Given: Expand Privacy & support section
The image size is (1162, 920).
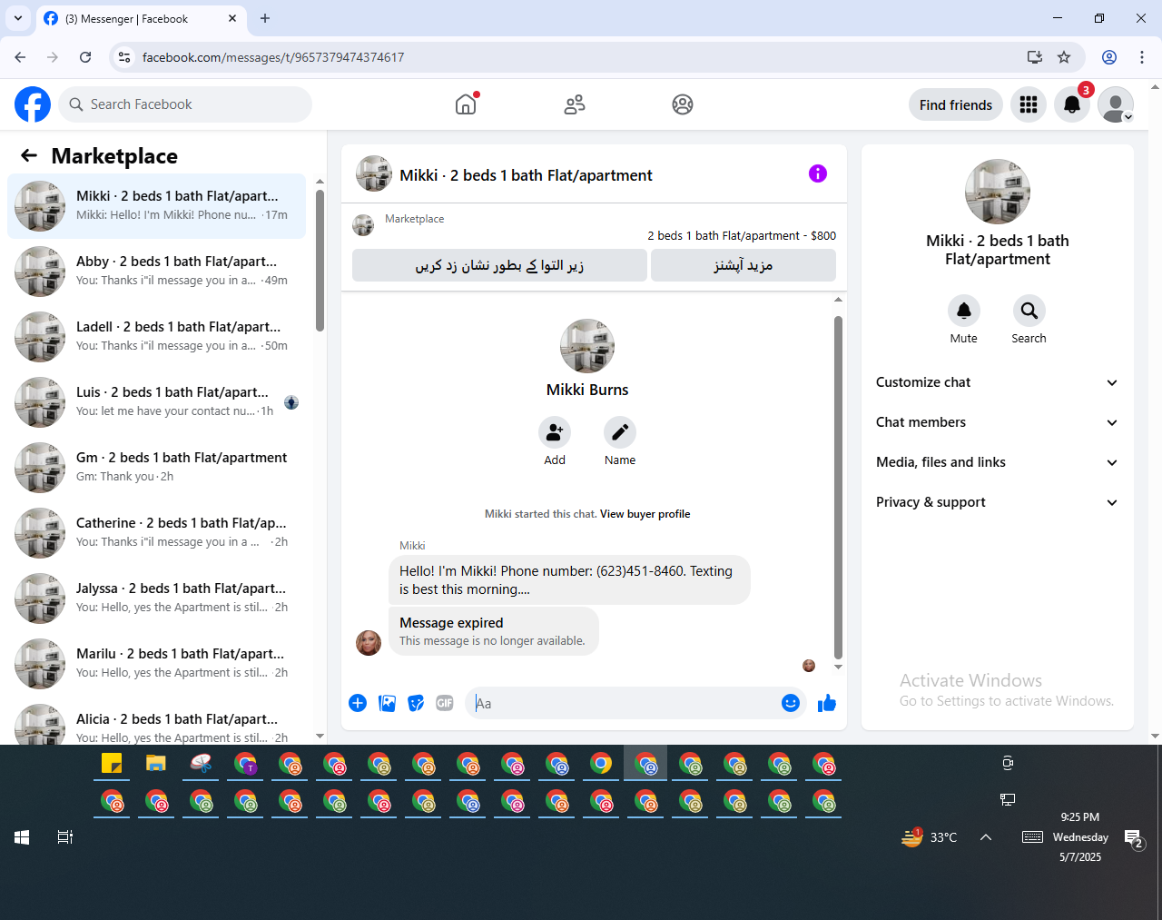Looking at the screenshot, I should (x=997, y=502).
